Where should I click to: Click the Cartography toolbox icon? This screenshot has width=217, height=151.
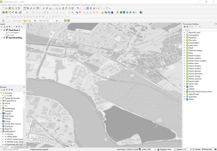(187, 35)
